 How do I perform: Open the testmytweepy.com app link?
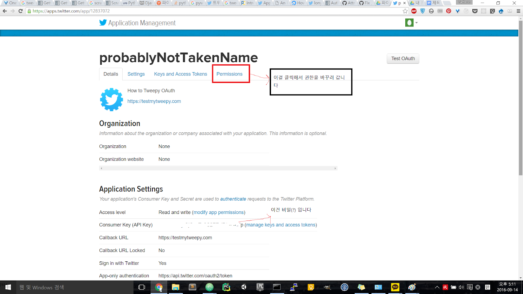pos(154,101)
